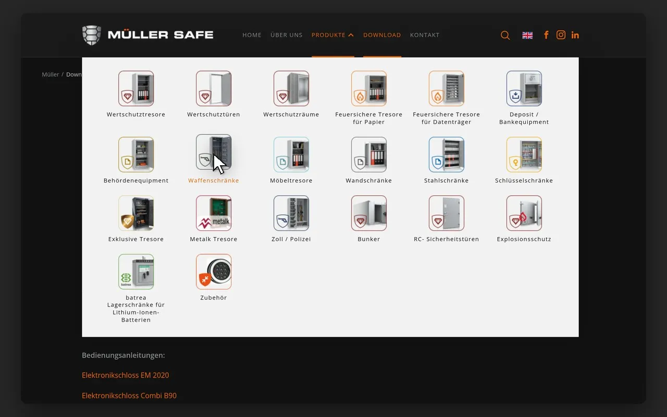667x417 pixels.
Task: Switch language via the UK flag icon
Action: tap(527, 35)
